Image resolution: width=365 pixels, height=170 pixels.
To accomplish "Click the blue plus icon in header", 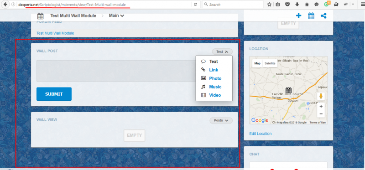I will (298, 15).
